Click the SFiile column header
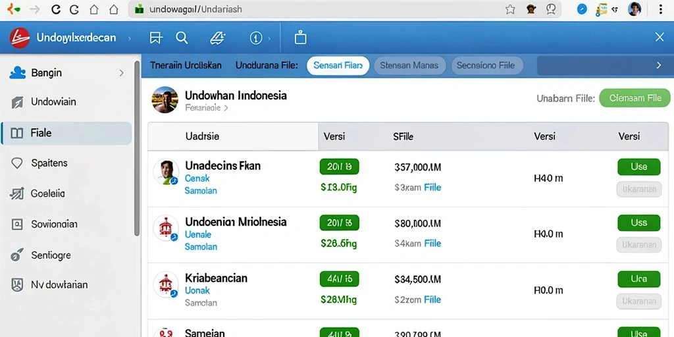 point(403,137)
